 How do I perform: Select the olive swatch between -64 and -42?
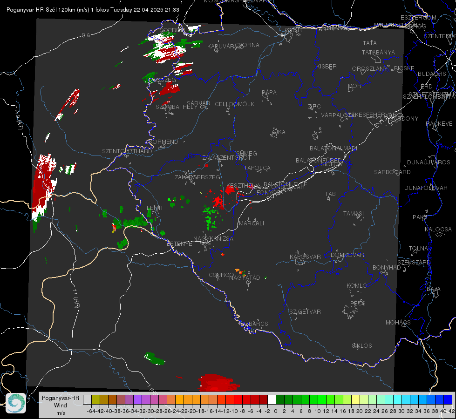click(x=95, y=399)
